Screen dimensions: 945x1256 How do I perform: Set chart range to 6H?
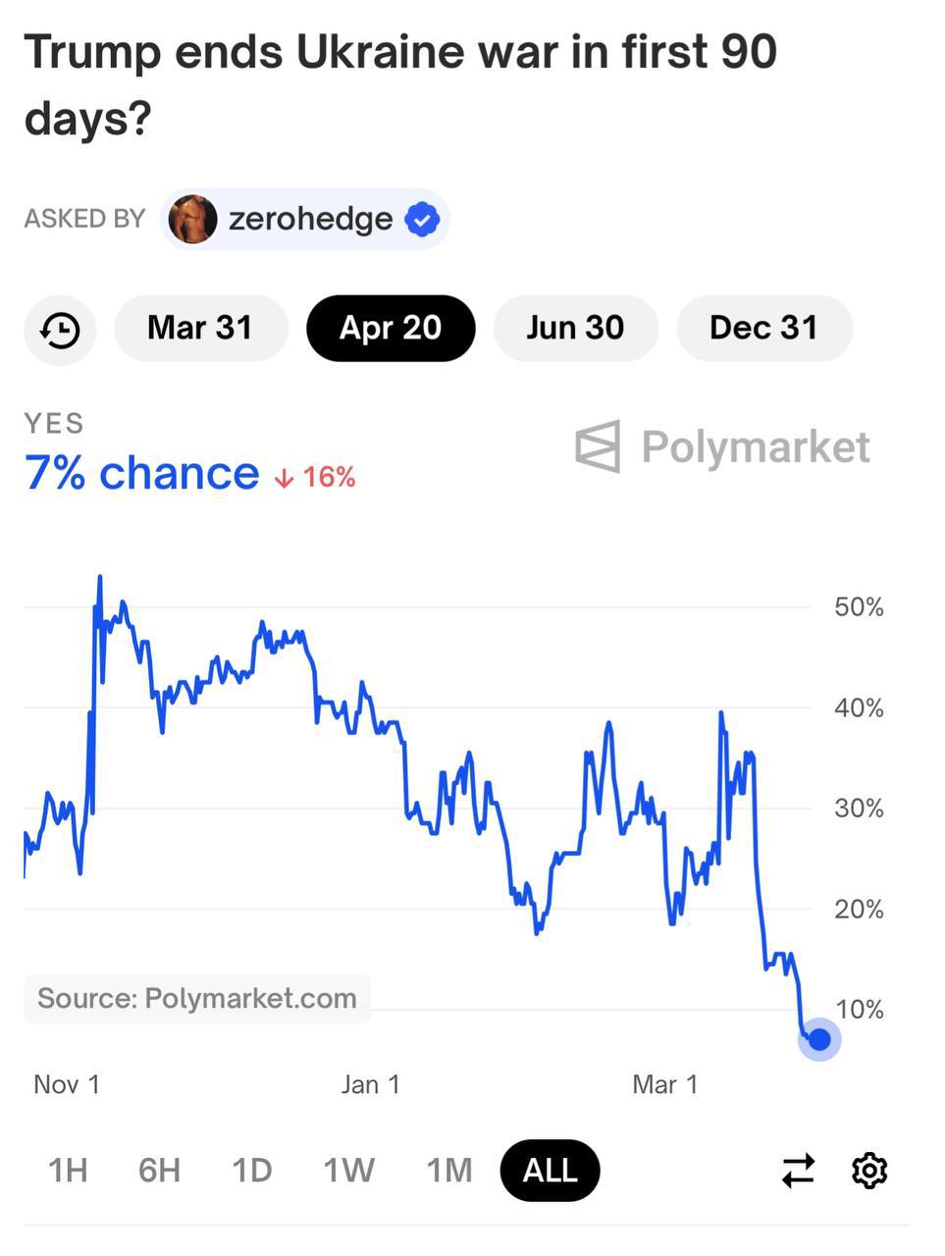tap(159, 1171)
